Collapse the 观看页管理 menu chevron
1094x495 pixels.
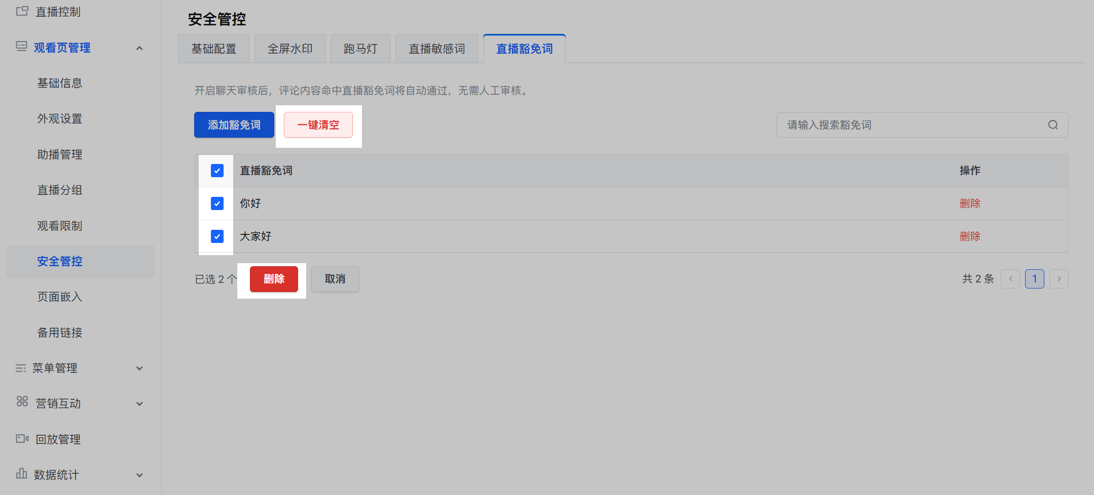(x=139, y=48)
